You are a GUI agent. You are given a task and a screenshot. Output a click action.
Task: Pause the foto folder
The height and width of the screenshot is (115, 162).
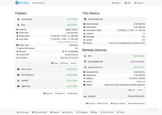[55, 63]
